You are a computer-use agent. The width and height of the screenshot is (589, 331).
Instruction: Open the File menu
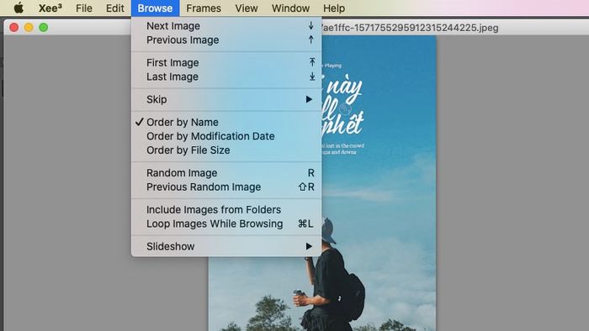pyautogui.click(x=84, y=8)
